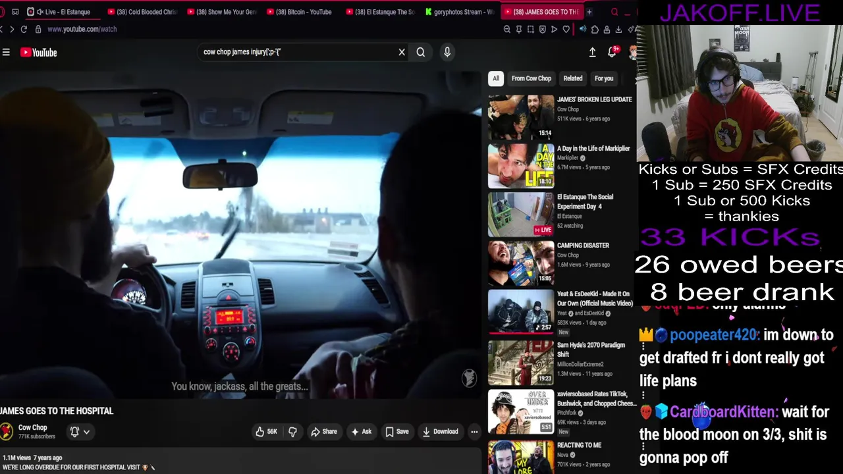This screenshot has height=474, width=843.
Task: Open the Create upload icon
Action: point(592,53)
